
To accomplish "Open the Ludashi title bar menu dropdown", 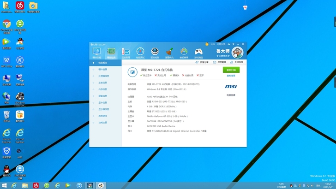I will click(x=234, y=44).
